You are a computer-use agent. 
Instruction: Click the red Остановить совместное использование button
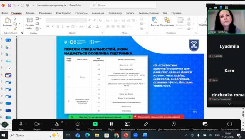tap(159, 117)
